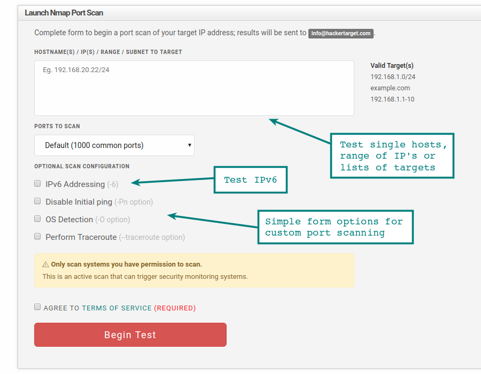Click the warning triangle icon
The height and width of the screenshot is (374, 481).
tap(46, 264)
